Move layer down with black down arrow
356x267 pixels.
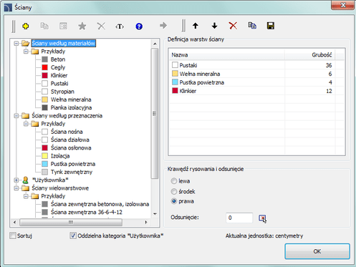click(214, 26)
